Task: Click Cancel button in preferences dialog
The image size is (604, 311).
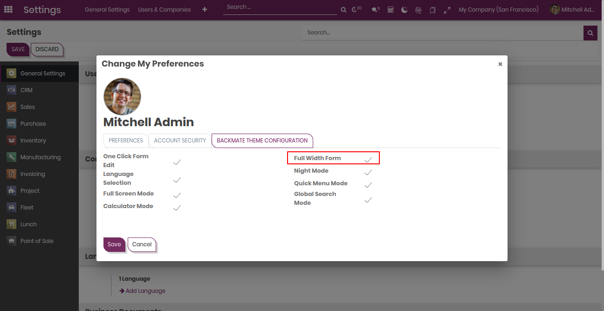Action: (x=142, y=244)
